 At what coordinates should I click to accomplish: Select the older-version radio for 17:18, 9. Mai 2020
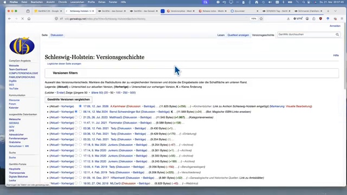pos(76,145)
